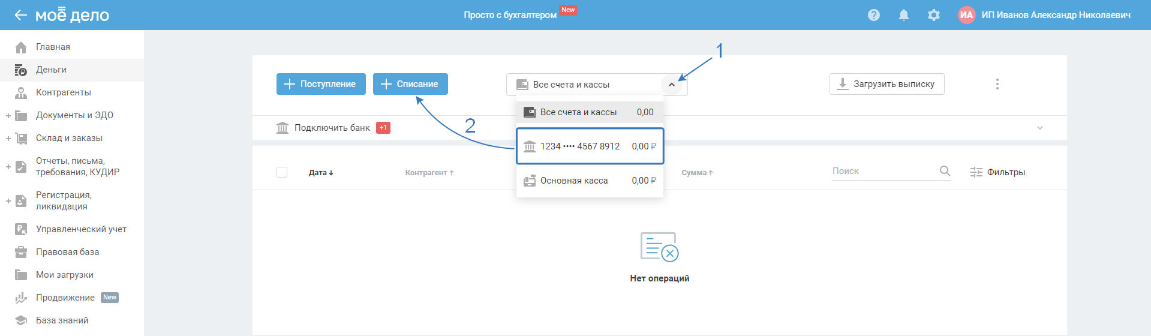Sort by Контрагент column header
Viewport: 1151px width, 336px height.
(x=429, y=173)
